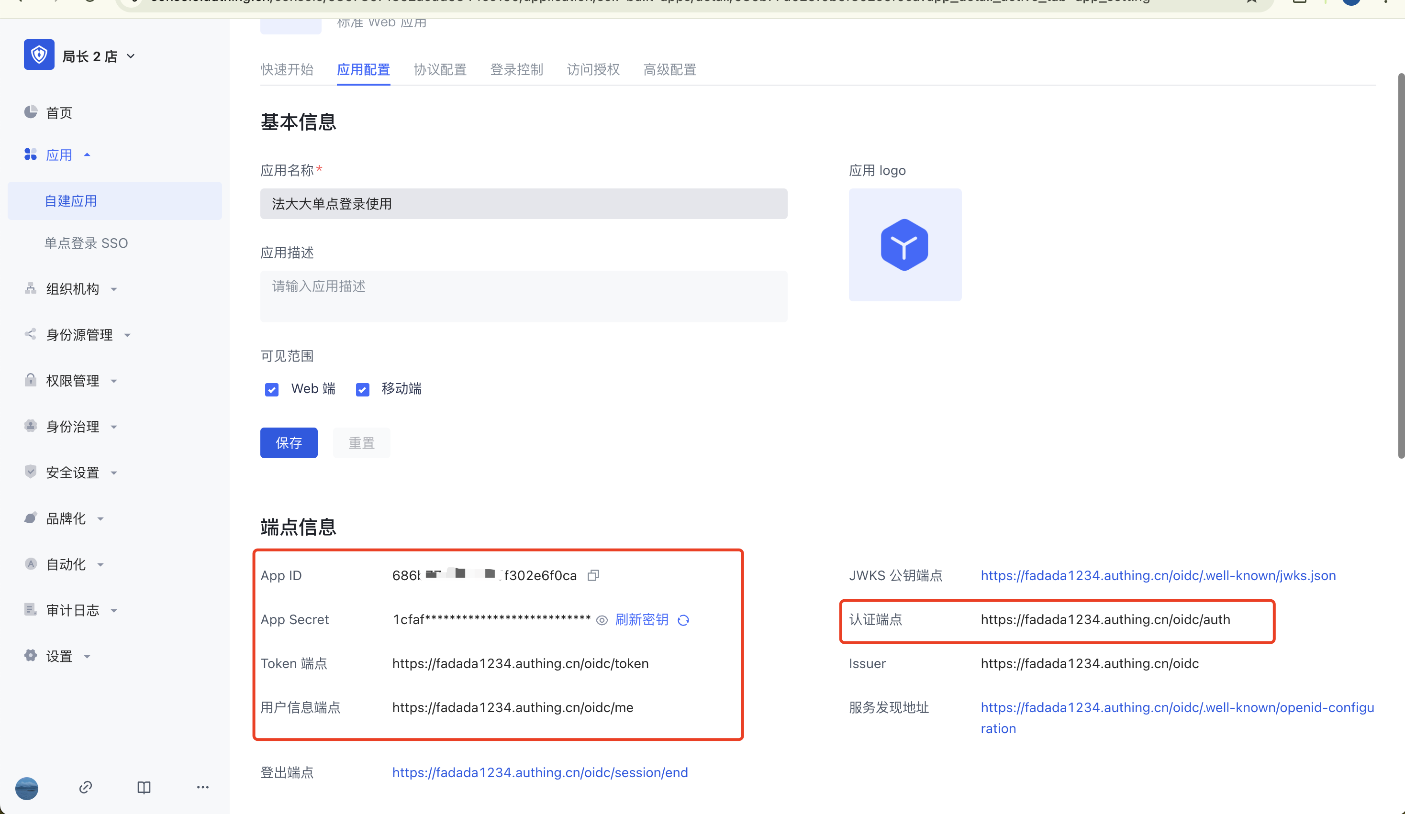Click the 应用名称 input field
1405x814 pixels.
click(524, 204)
